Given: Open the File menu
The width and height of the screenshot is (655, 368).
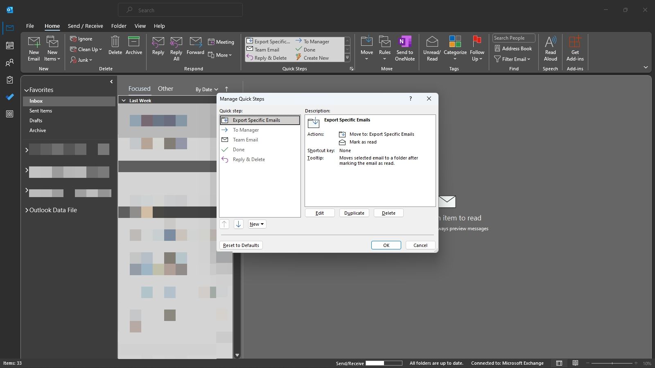Looking at the screenshot, I should coord(30,26).
